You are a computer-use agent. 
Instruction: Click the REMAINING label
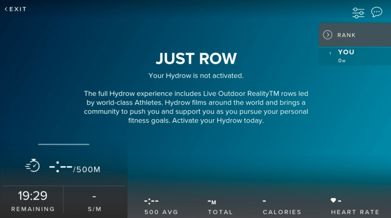pos(33,209)
